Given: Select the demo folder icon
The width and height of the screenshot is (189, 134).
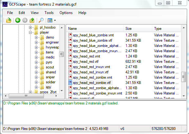Looking at the screenshot, I should point(42,37).
